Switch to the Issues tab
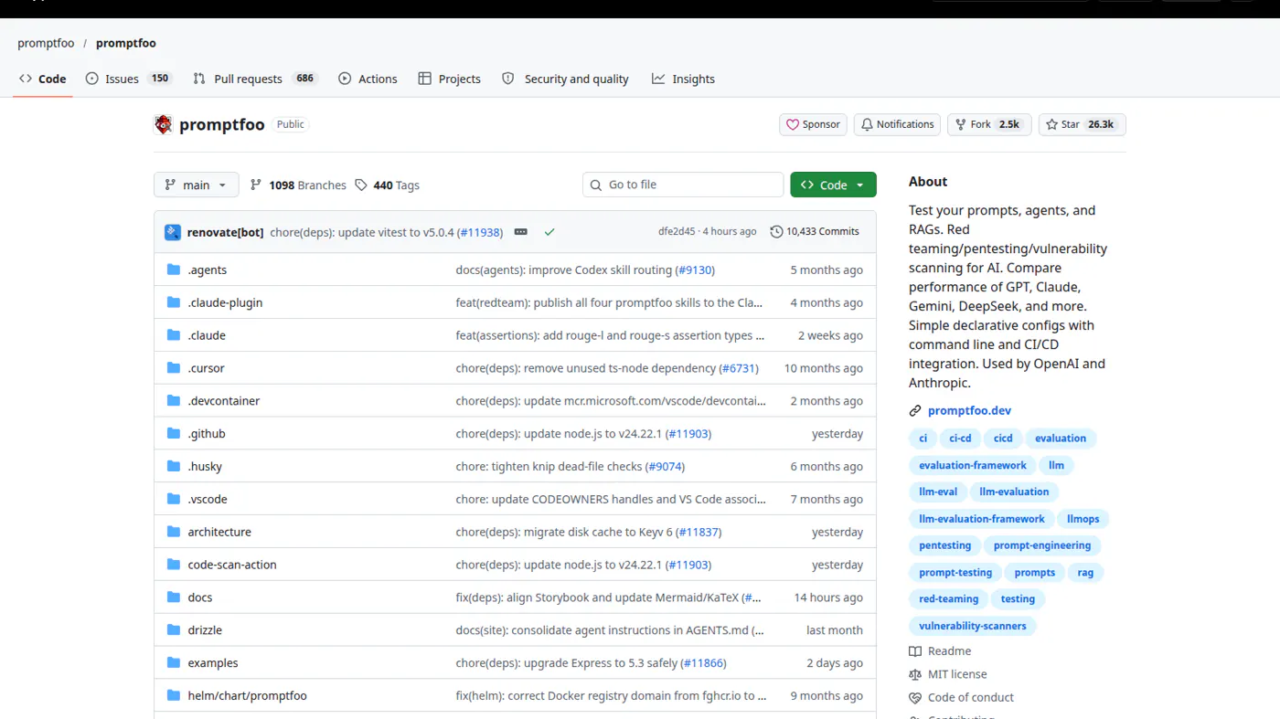Image resolution: width=1280 pixels, height=719 pixels. [x=128, y=79]
